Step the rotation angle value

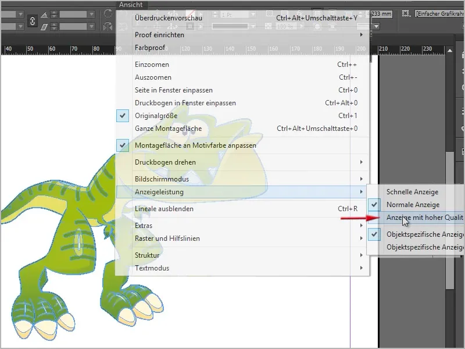[53, 14]
